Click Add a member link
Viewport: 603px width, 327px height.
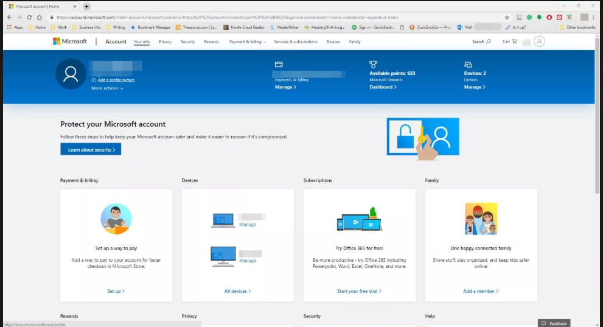pos(481,291)
